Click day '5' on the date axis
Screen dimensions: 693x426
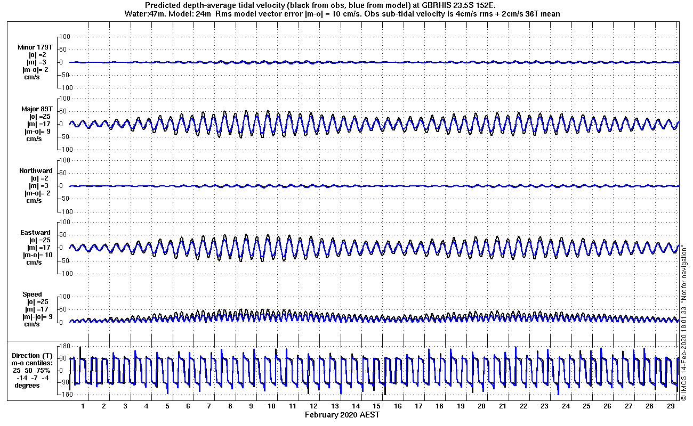167,406
